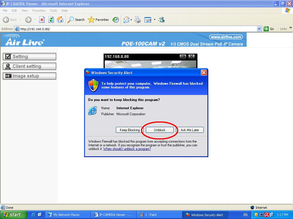The width and height of the screenshot is (293, 219).
Task: Click the Stop button in IE toolbar
Action: click(42, 20)
